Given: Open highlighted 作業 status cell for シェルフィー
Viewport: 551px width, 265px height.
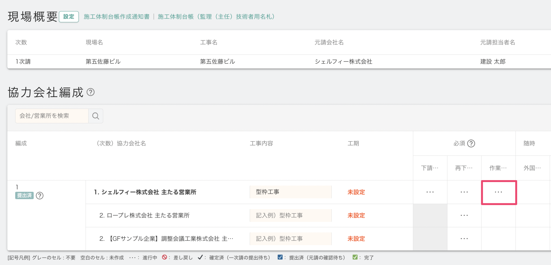Looking at the screenshot, I should (499, 192).
